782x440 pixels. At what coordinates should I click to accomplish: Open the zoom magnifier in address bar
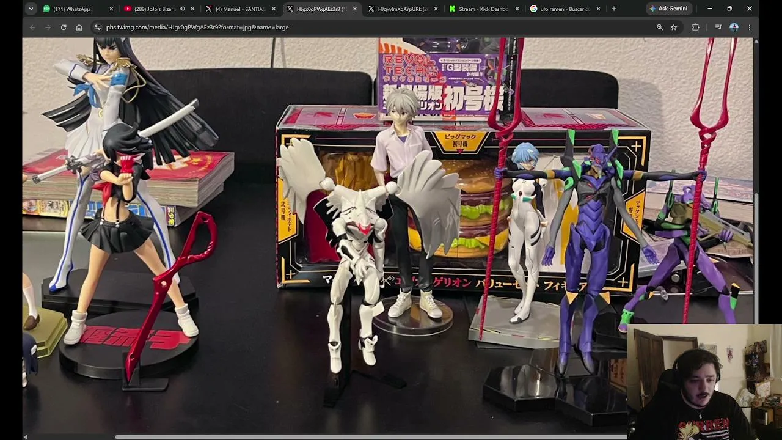point(660,27)
